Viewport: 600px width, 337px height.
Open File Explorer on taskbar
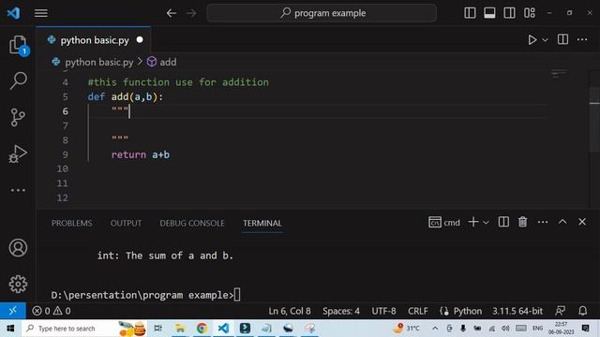(179, 329)
